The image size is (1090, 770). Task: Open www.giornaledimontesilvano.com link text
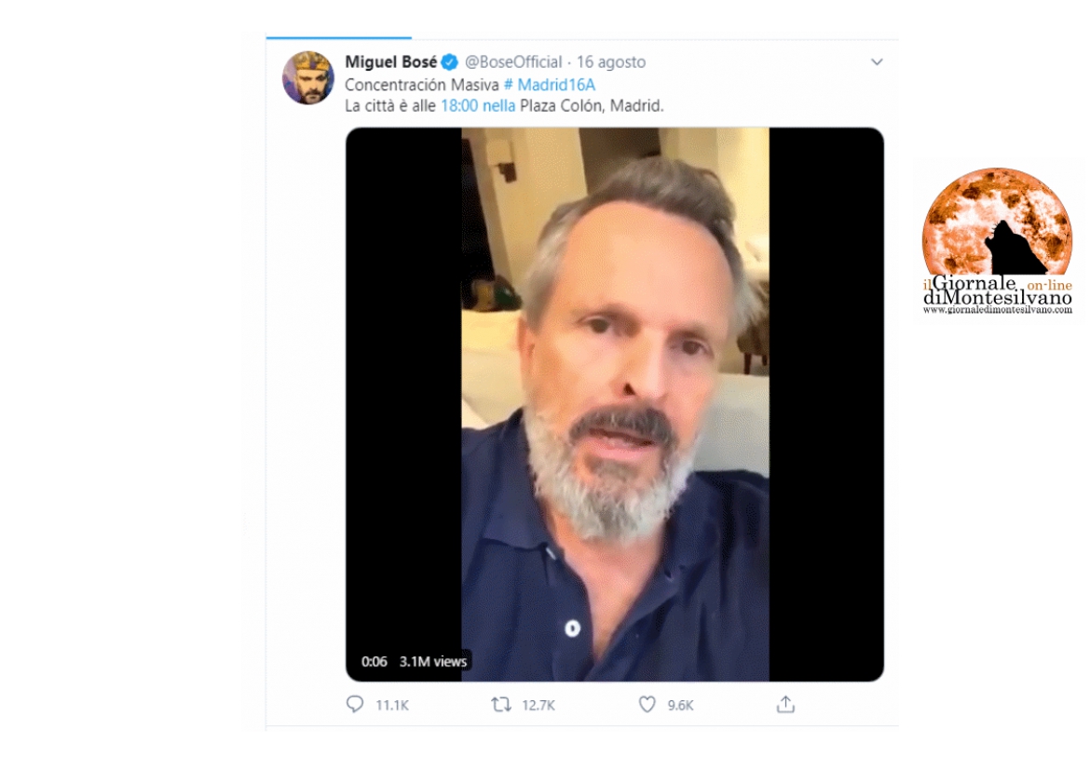tap(998, 310)
